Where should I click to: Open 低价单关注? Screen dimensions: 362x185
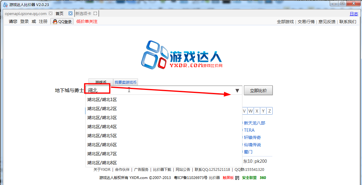(87, 22)
